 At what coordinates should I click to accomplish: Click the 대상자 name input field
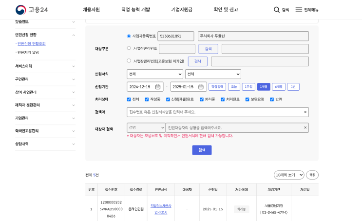click(237, 128)
